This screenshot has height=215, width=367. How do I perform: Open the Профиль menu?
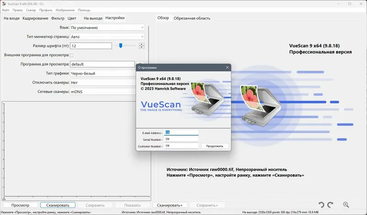pos(45,10)
